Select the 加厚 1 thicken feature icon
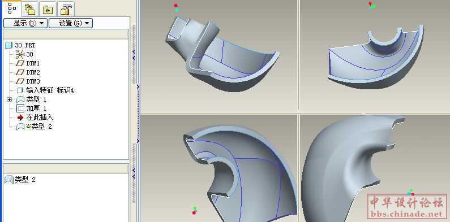Image resolution: width=450 pixels, height=222 pixels. (x=20, y=108)
